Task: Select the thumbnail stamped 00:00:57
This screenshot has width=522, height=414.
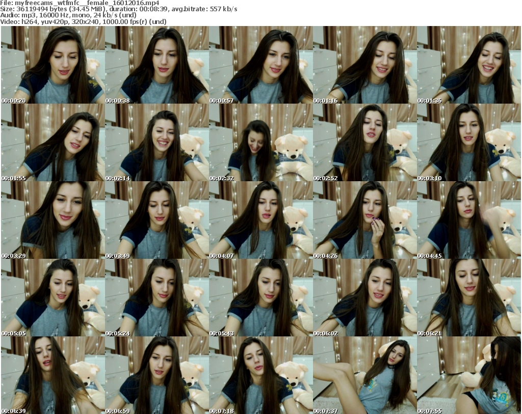Action: [260, 65]
